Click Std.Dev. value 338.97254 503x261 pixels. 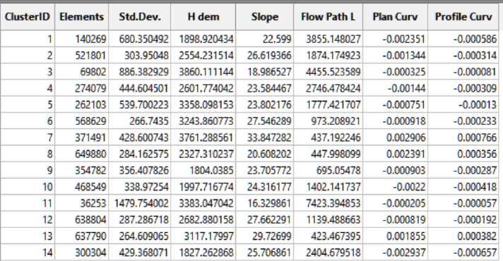140,187
